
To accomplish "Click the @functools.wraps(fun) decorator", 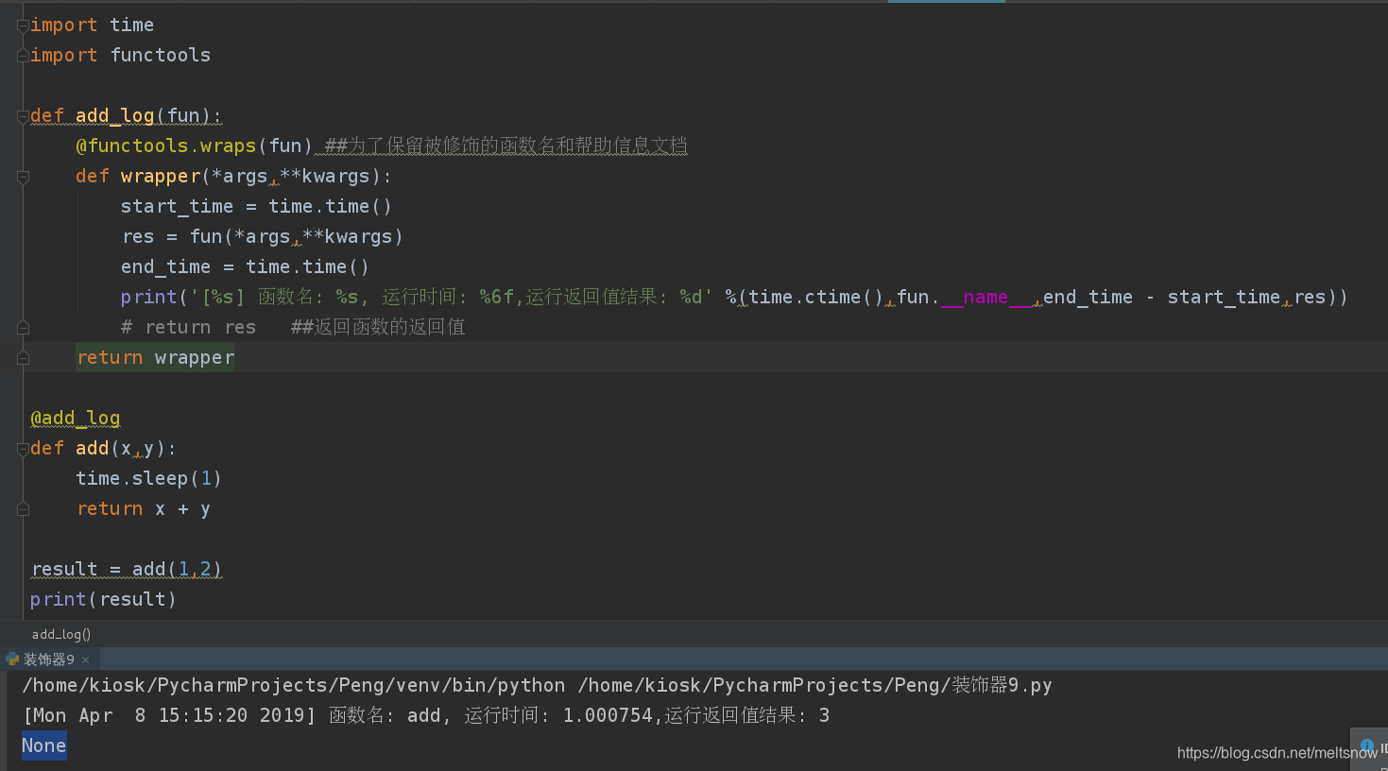I will (x=194, y=146).
